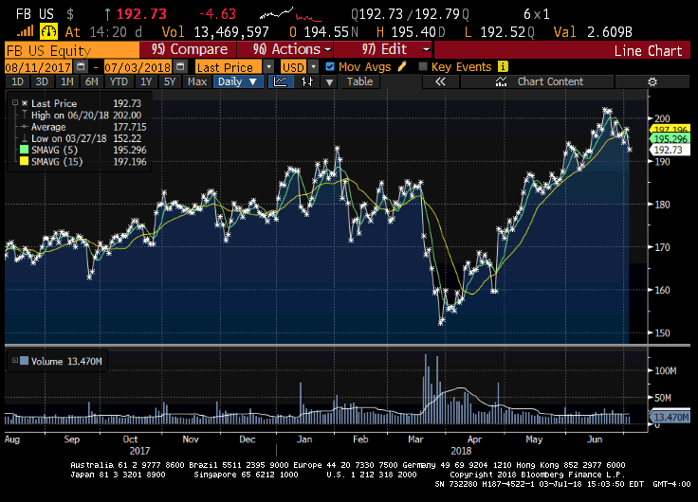Viewport: 698px width, 502px height.
Task: Click the 95) Compare button
Action: tap(189, 49)
